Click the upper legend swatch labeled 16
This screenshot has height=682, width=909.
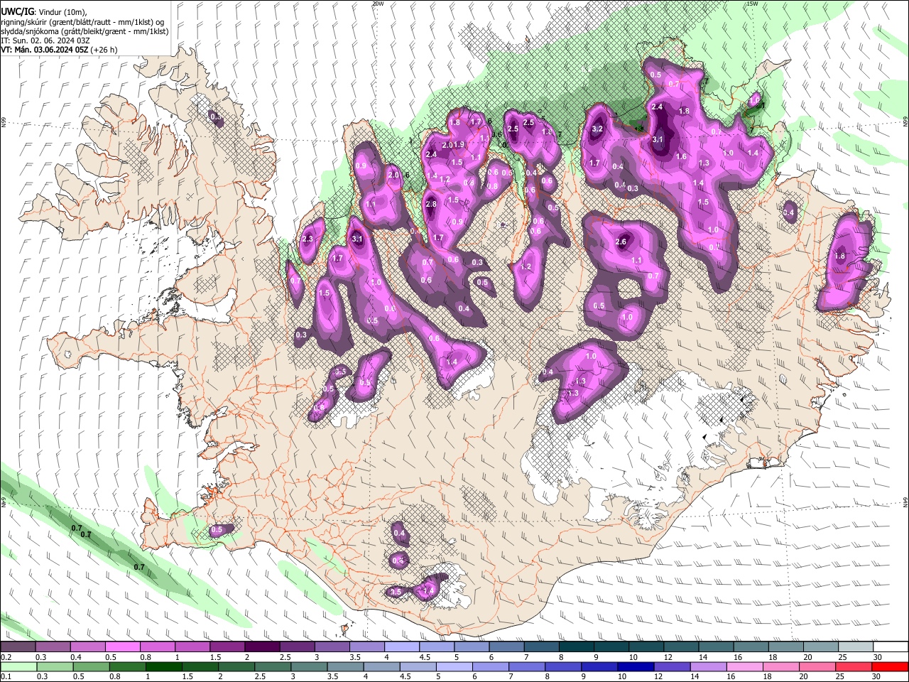[x=751, y=646]
